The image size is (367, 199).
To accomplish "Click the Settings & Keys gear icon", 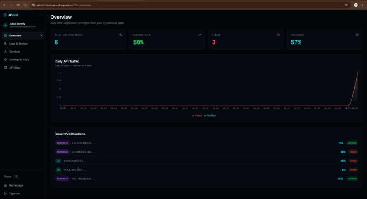I will (5, 60).
